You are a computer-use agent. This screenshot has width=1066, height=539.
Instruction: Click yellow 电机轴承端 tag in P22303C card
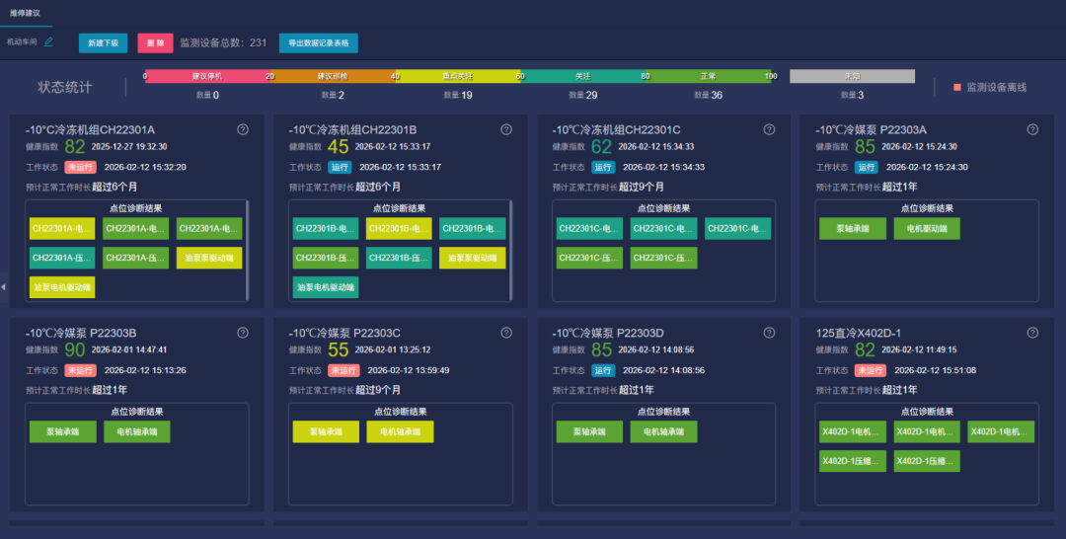click(400, 431)
